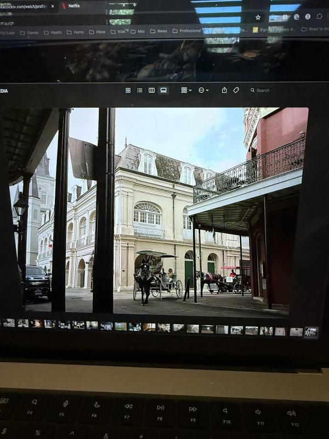The width and height of the screenshot is (329, 439).
Task: Select the first thumbnail in gallery strip
Action: click(9, 323)
